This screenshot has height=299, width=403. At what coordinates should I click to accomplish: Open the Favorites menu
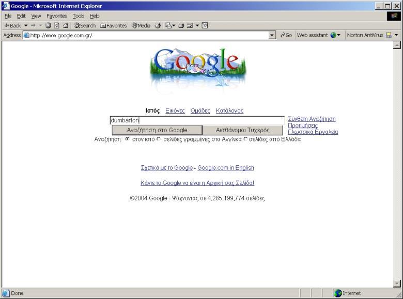[56, 16]
